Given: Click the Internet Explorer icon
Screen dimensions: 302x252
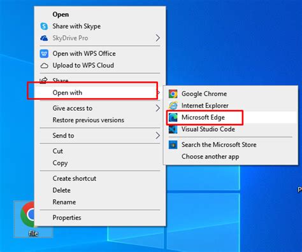Looking at the screenshot, I should click(173, 106).
